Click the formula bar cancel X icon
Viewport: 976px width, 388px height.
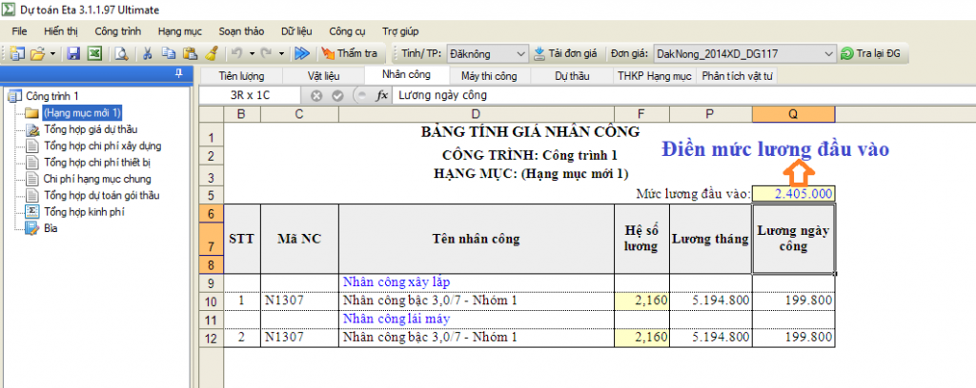pyautogui.click(x=316, y=96)
